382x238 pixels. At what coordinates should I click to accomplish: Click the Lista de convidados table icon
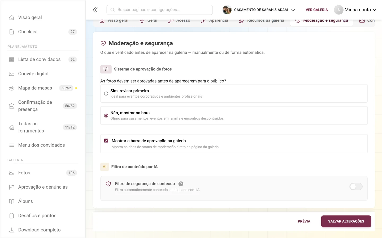[12, 59]
